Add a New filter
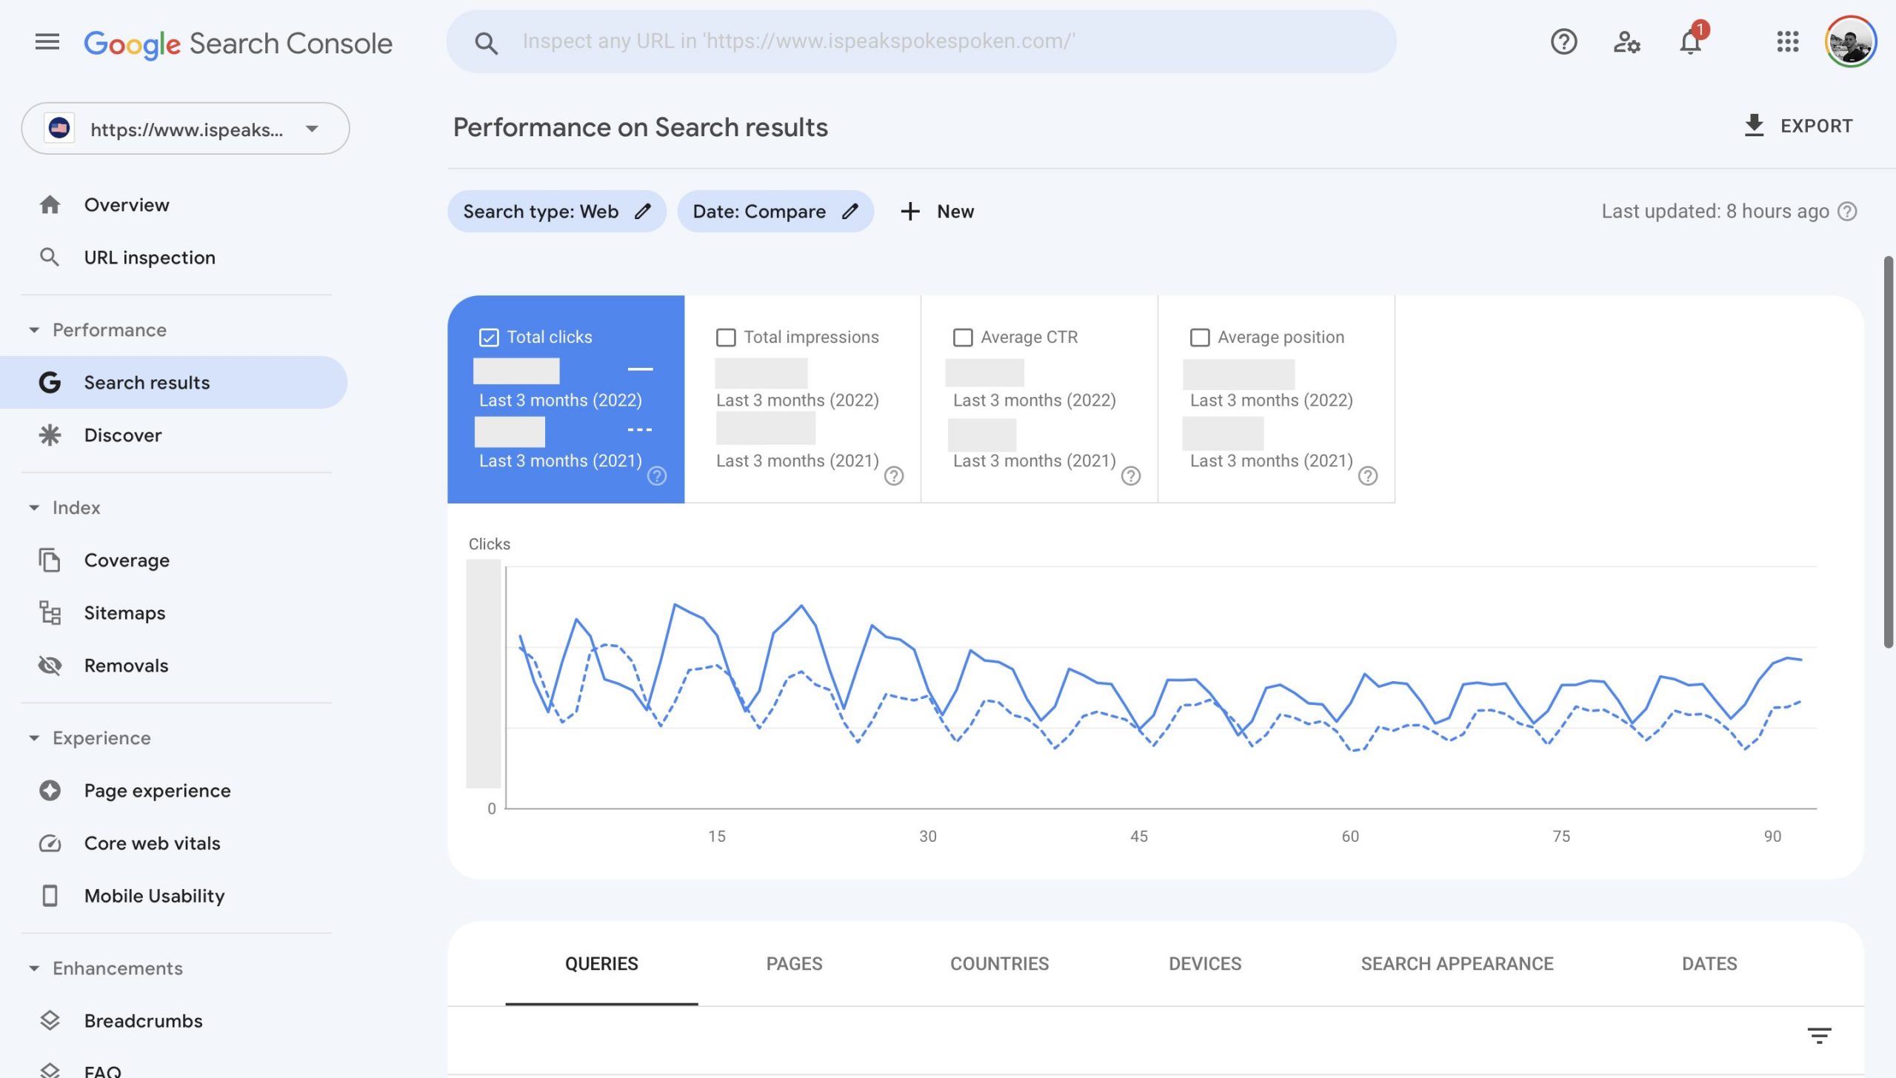This screenshot has width=1896, height=1078. coord(937,212)
